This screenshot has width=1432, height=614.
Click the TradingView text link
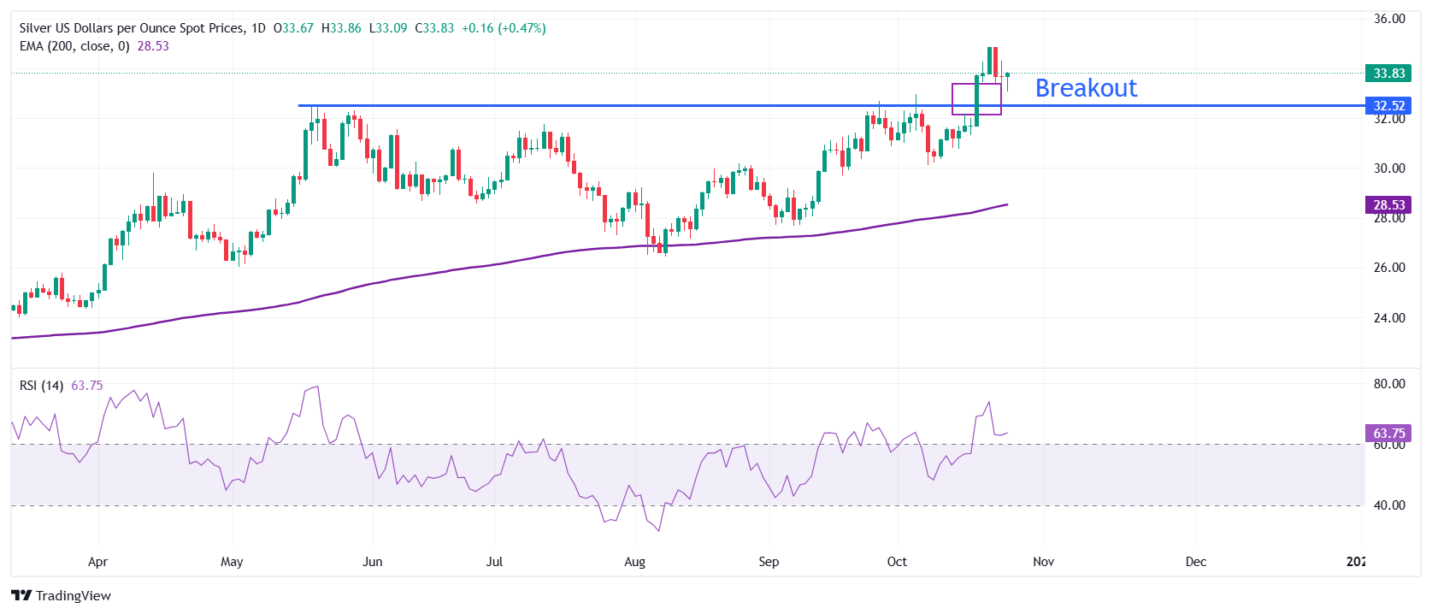point(74,596)
